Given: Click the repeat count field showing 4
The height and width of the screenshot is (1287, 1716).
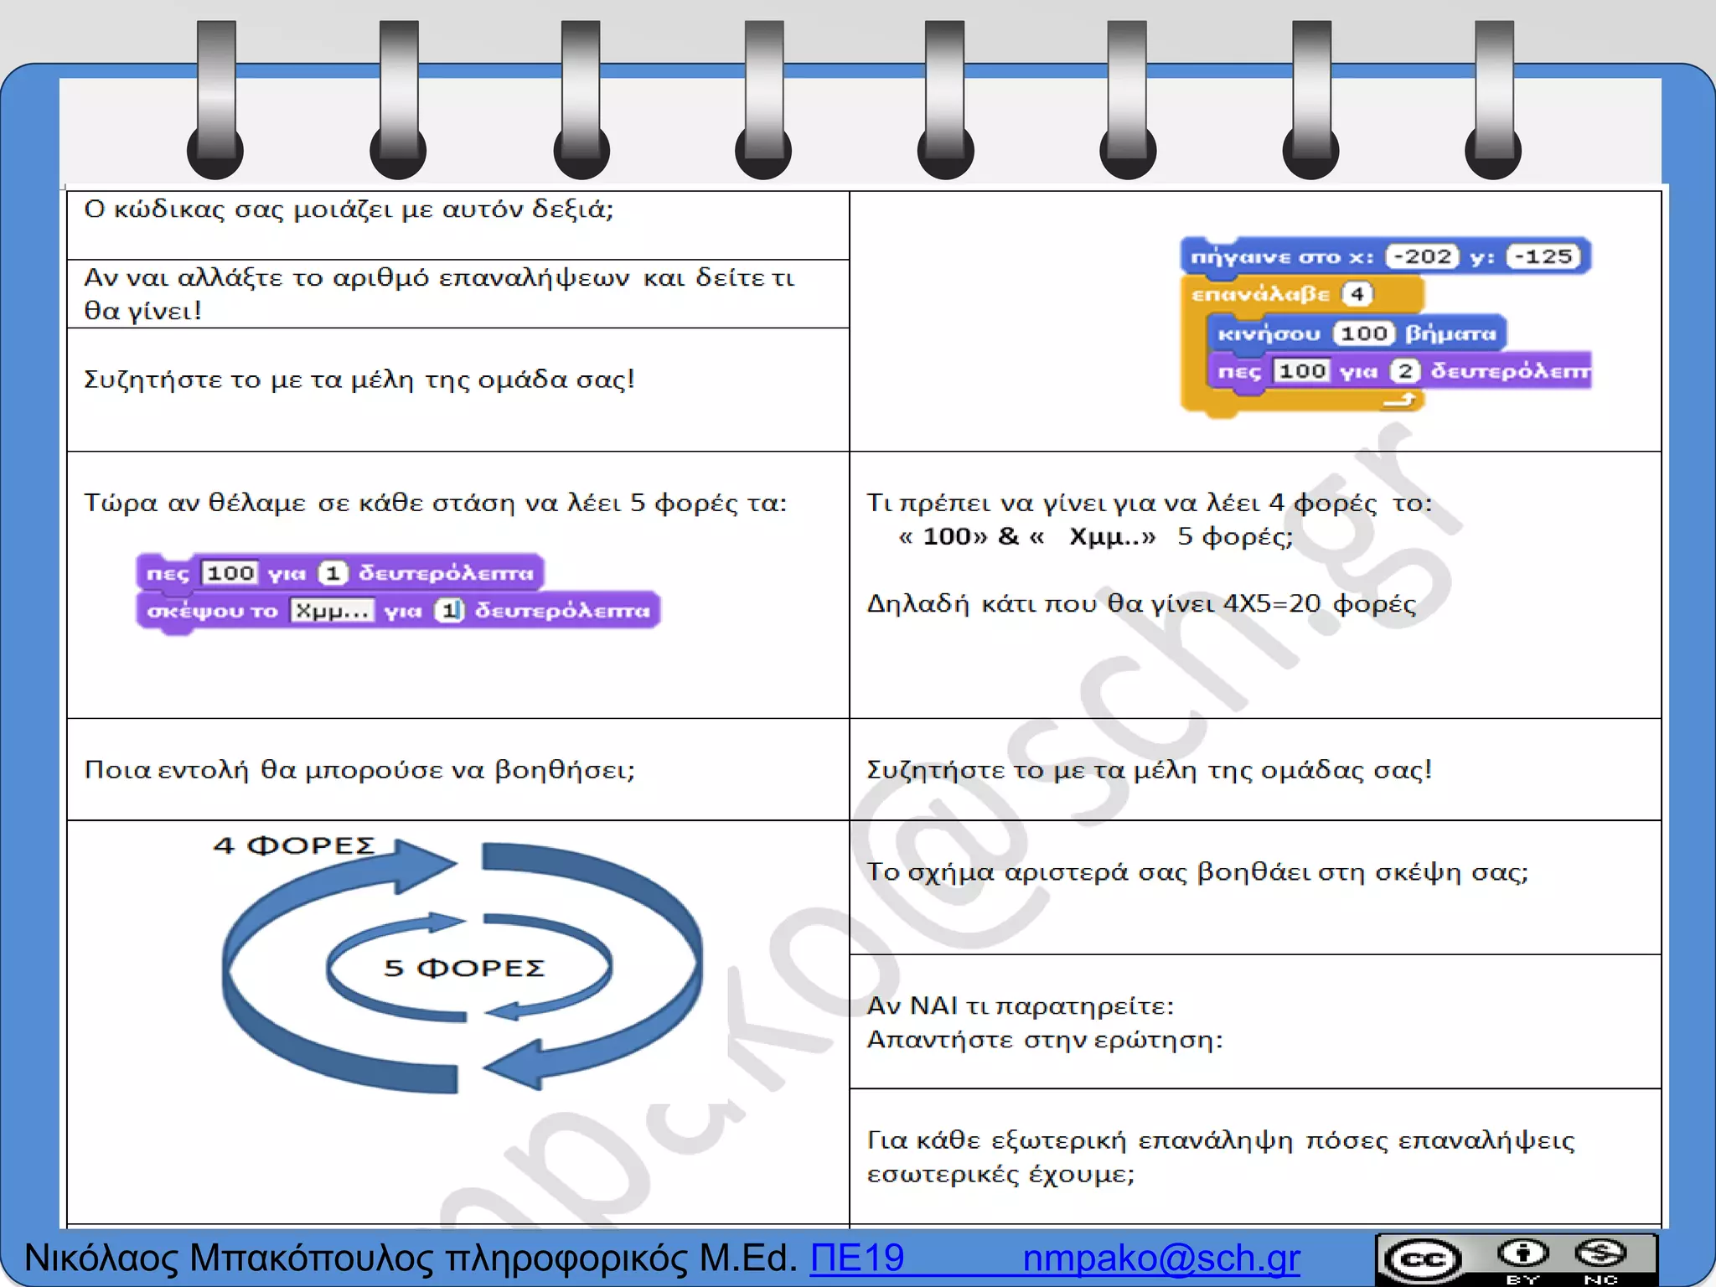Looking at the screenshot, I should coord(1357,294).
